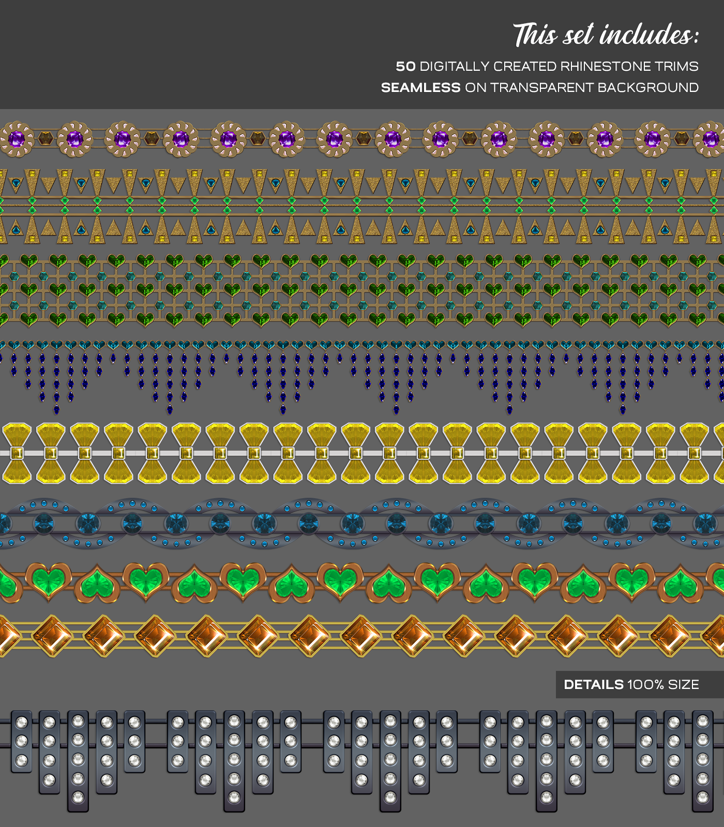Screen dimensions: 724x827
Task: Select the green heart and spade trim
Action: (x=362, y=583)
